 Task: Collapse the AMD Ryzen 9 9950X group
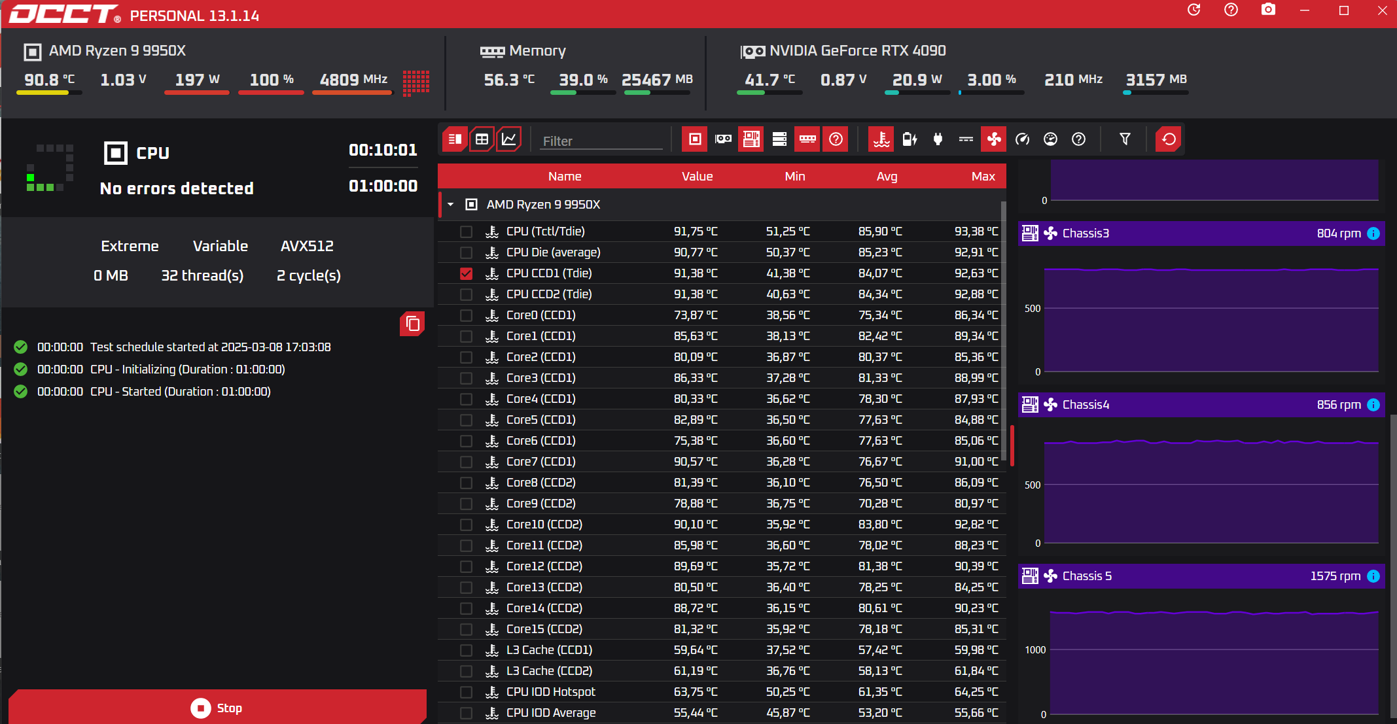click(451, 205)
